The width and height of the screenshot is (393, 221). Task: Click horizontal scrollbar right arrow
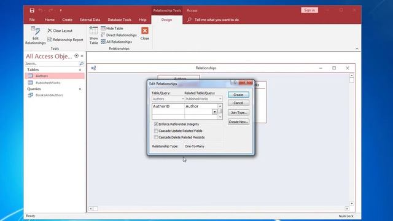347,209
